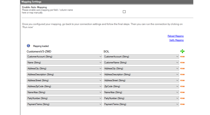Remove the Name to CustomerName mapping row
The width and height of the screenshot is (210, 115).
tap(182, 62)
